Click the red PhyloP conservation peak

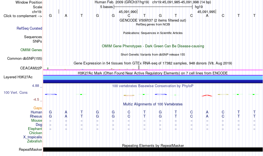tap(207, 95)
